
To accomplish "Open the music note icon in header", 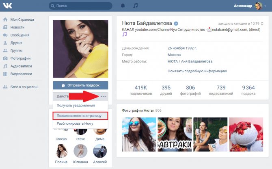I will pos(136,6).
